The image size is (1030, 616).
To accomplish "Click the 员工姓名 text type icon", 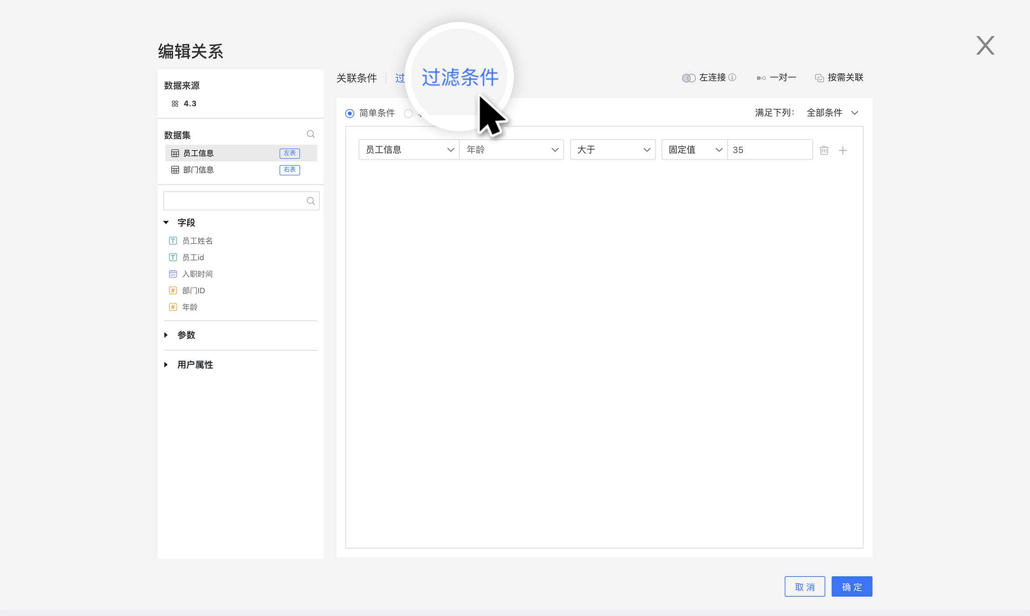I will click(173, 241).
